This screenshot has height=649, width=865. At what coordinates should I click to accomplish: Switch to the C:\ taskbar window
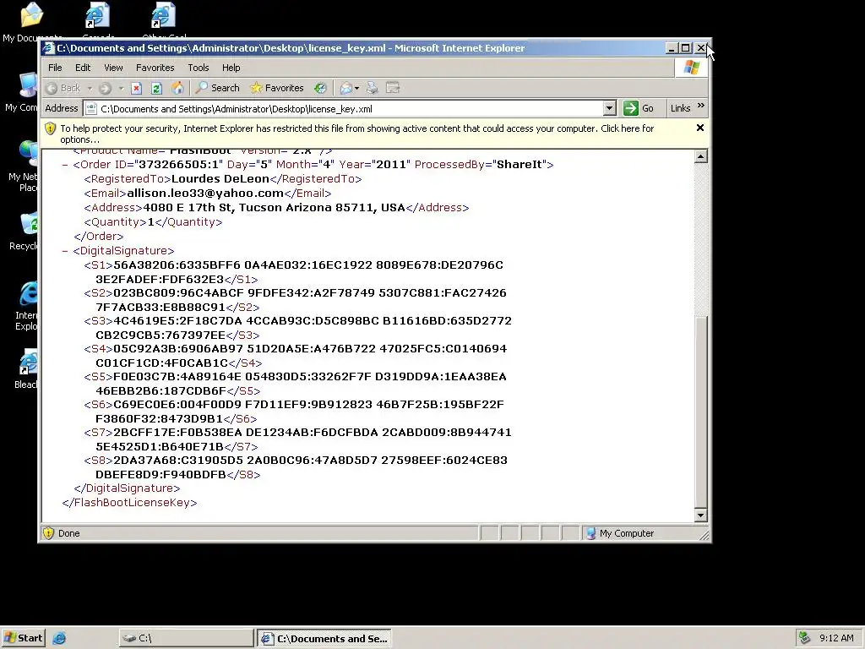tap(186, 638)
